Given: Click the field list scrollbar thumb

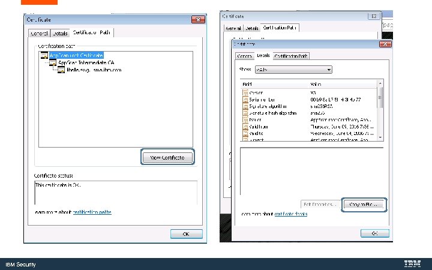Looking at the screenshot, I should [x=380, y=98].
